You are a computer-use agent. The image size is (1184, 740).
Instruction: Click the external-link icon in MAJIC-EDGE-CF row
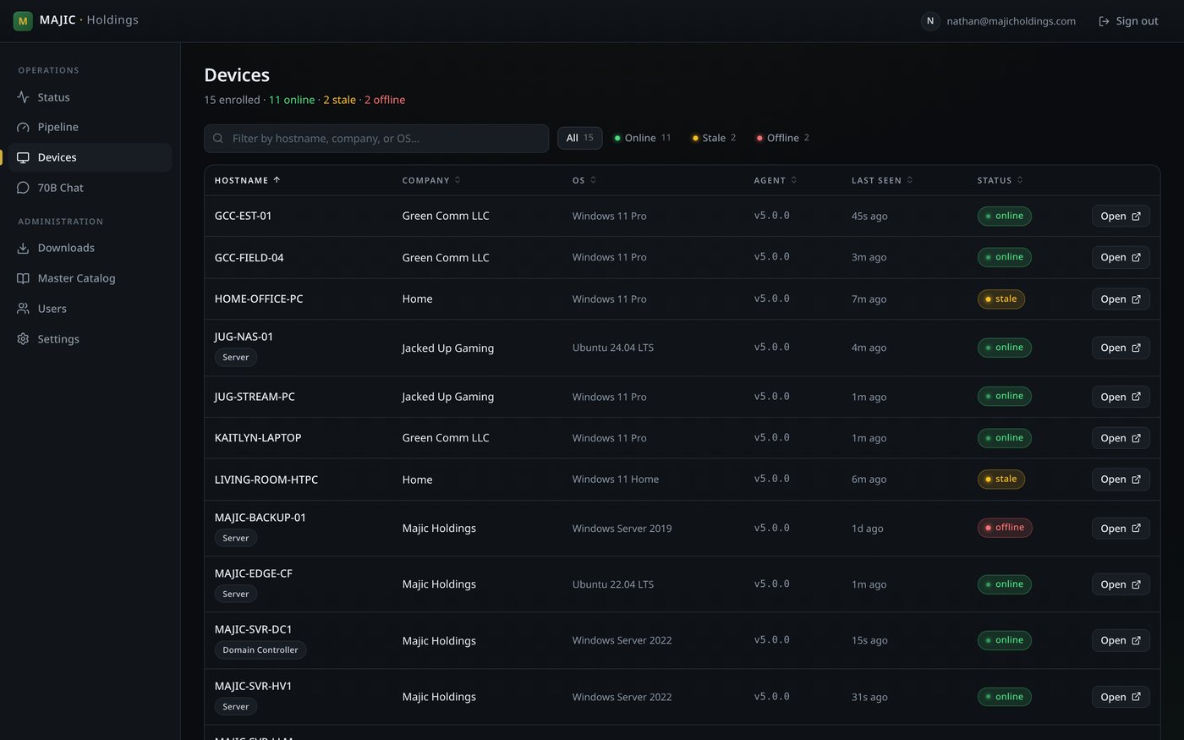pos(1136,584)
